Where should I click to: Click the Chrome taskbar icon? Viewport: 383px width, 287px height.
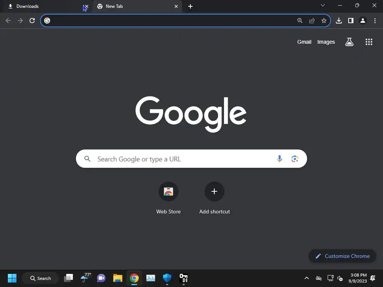click(x=134, y=278)
